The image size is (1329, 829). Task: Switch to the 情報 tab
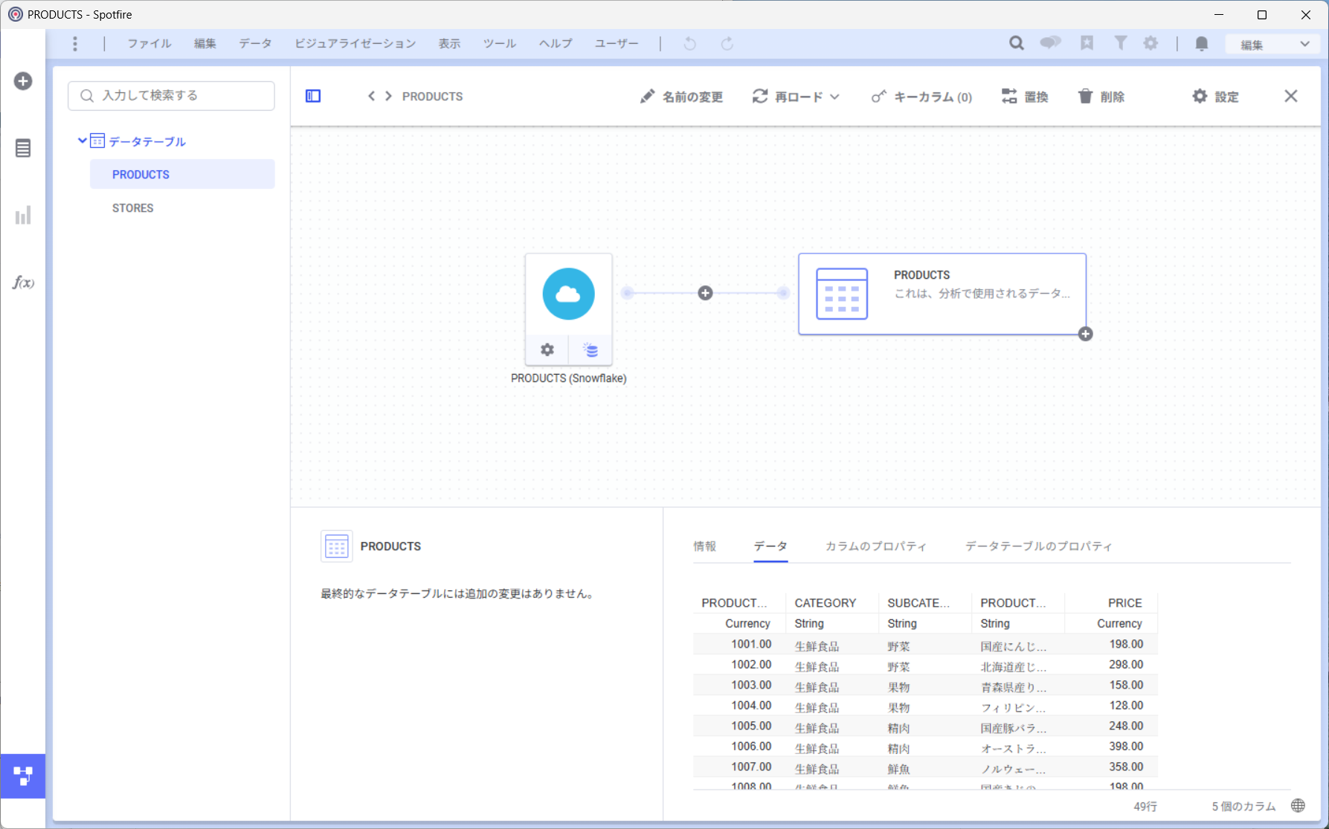tap(705, 546)
